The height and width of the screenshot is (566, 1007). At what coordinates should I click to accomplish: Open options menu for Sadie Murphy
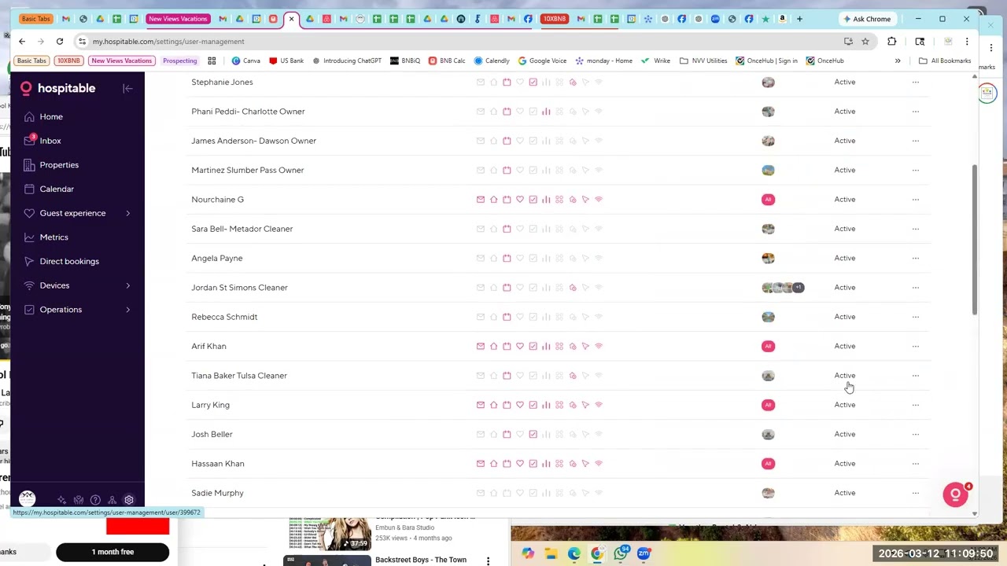pos(916,493)
